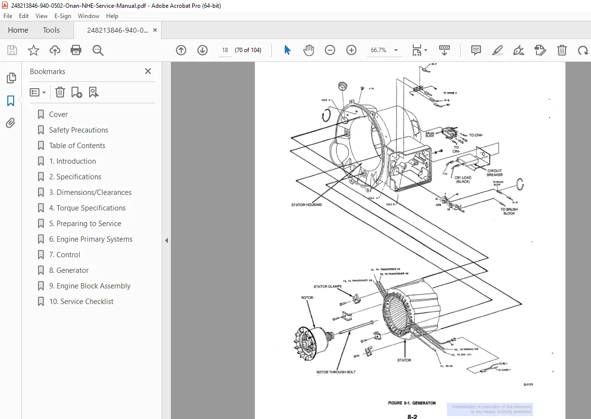The width and height of the screenshot is (591, 419).
Task: Activate the hand pan tool
Action: (309, 50)
